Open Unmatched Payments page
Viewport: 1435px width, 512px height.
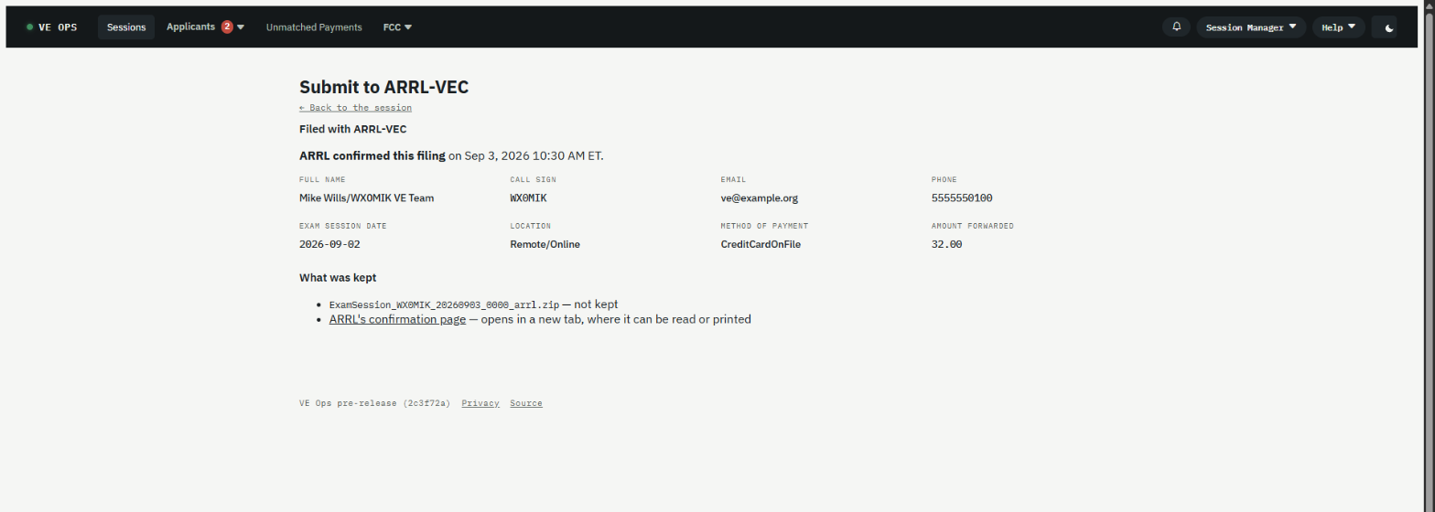[x=314, y=27]
